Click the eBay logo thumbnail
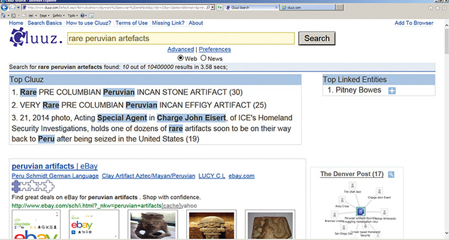This screenshot has height=240, width=449. [x=94, y=224]
